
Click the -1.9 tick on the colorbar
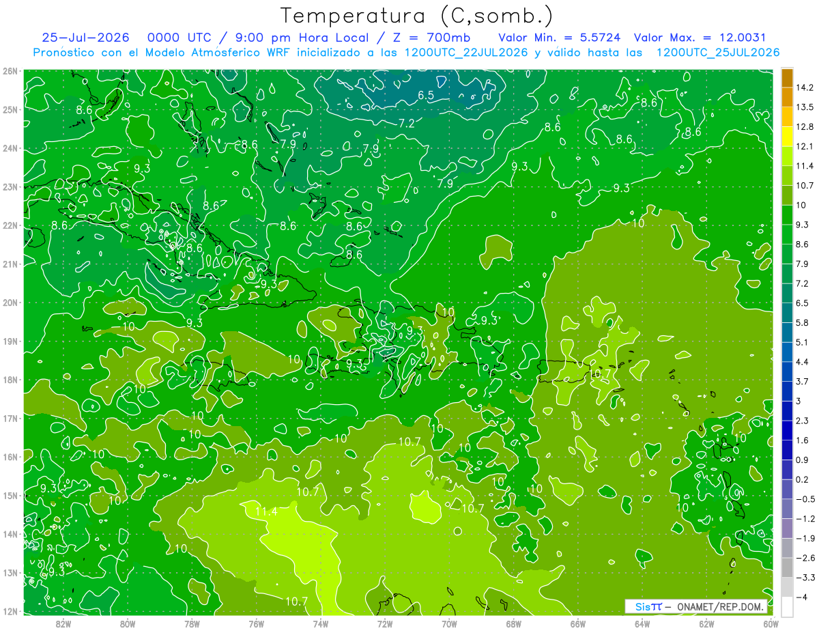coord(805,538)
